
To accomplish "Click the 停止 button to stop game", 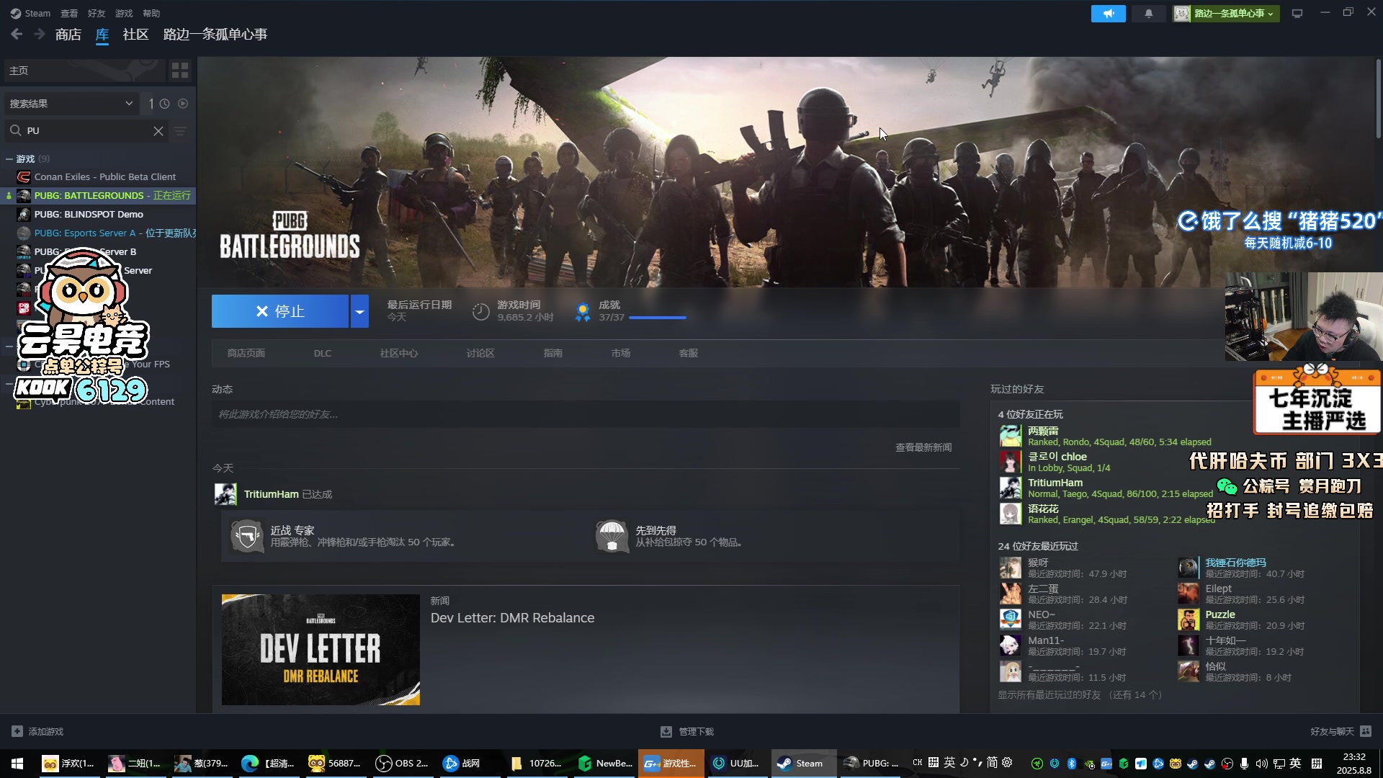I will pos(280,311).
